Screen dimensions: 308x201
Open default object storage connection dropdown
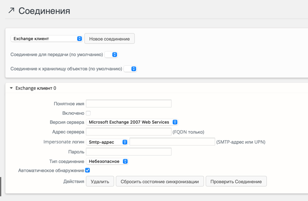point(130,69)
